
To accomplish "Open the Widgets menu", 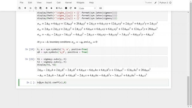I will coord(80,3).
